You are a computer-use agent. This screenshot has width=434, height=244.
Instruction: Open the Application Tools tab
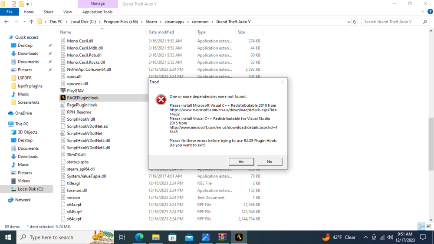tap(97, 12)
